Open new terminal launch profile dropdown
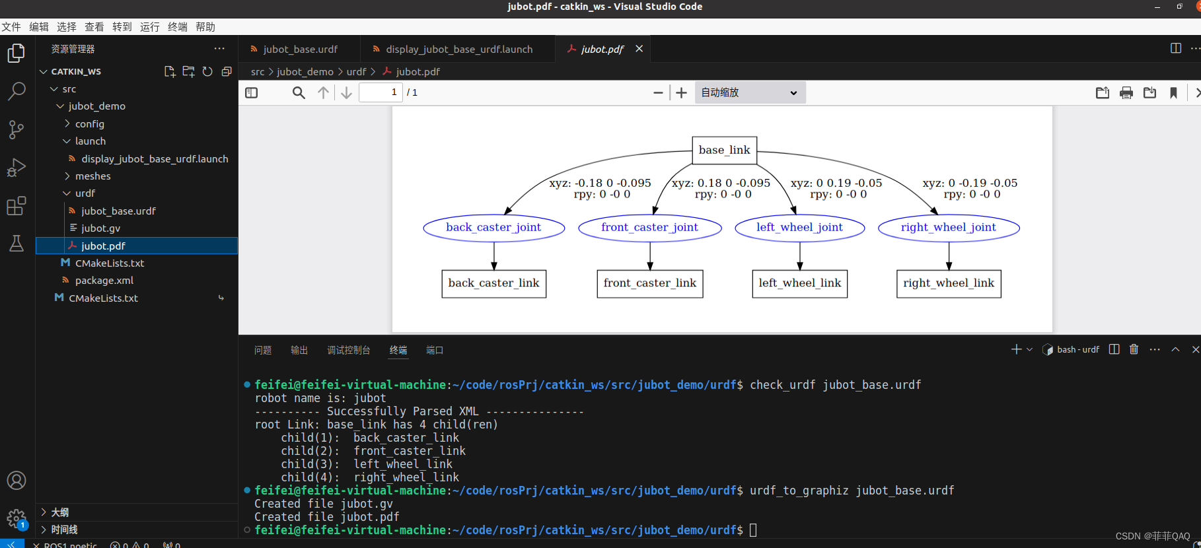 pos(1029,349)
